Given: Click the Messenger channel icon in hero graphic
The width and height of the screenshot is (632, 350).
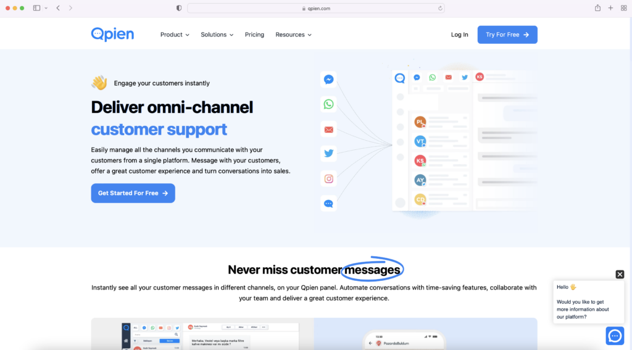Looking at the screenshot, I should (328, 80).
